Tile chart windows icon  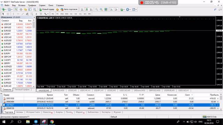tap(106, 9)
